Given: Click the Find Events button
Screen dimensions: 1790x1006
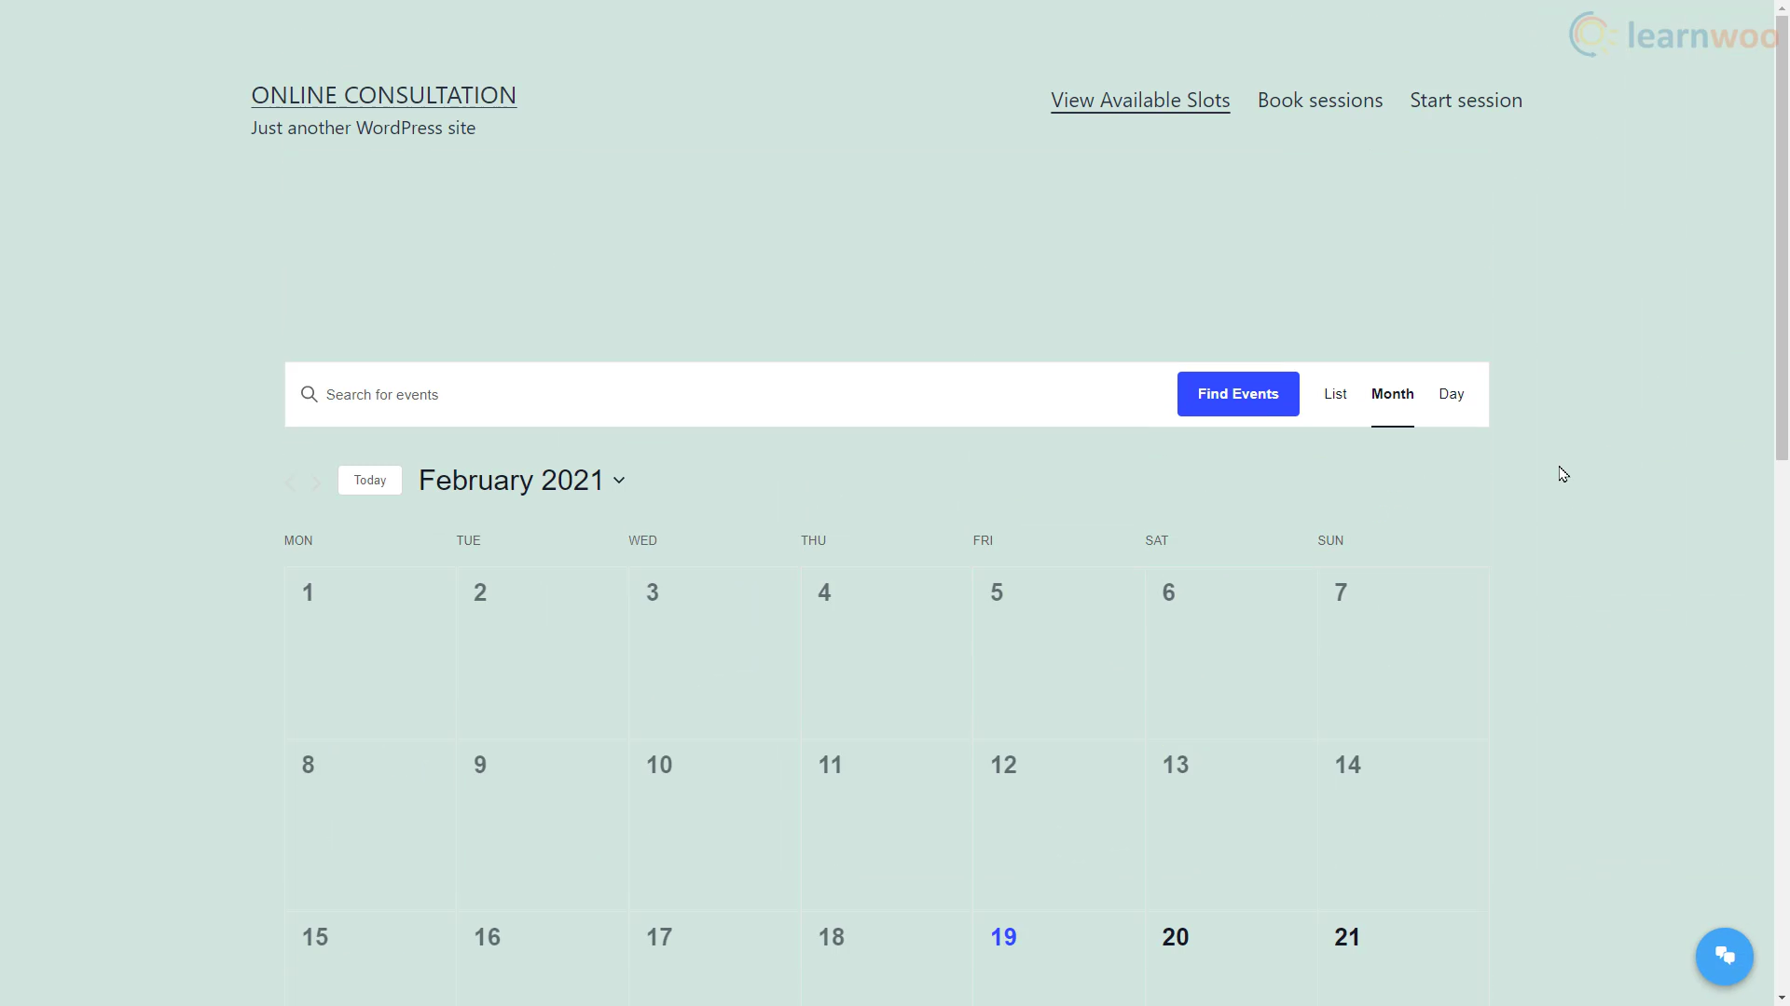Looking at the screenshot, I should (1238, 393).
